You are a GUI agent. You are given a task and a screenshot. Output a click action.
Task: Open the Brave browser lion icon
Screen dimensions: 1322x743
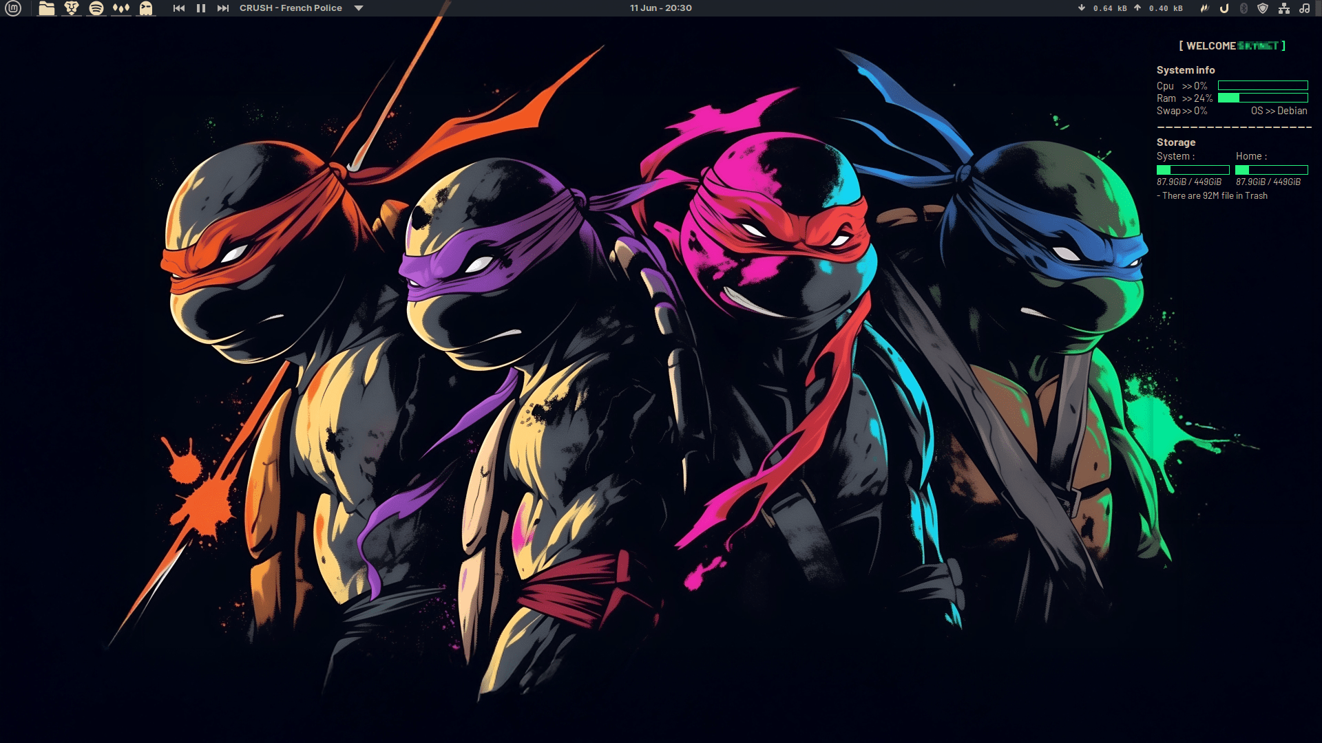[72, 8]
